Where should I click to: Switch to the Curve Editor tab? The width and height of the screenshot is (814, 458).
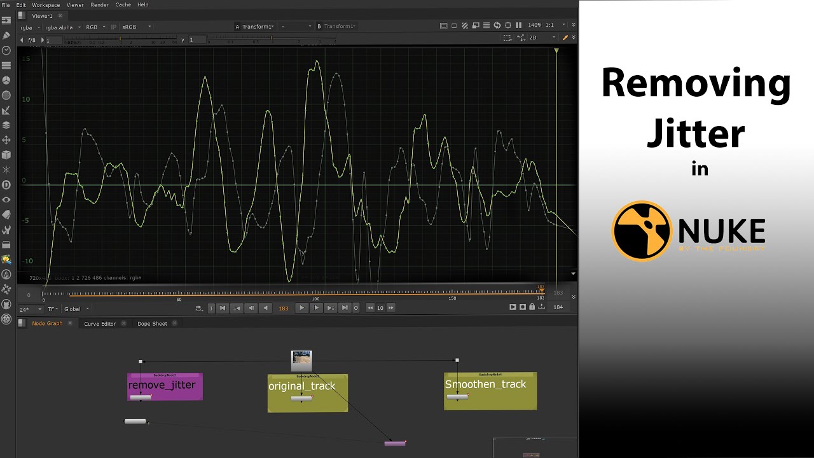tap(100, 323)
